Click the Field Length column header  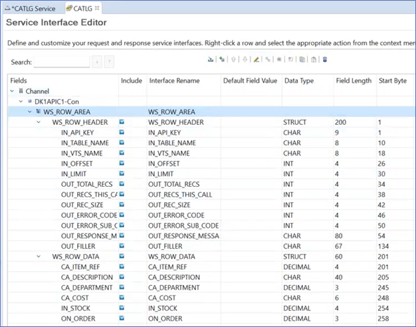click(x=355, y=80)
